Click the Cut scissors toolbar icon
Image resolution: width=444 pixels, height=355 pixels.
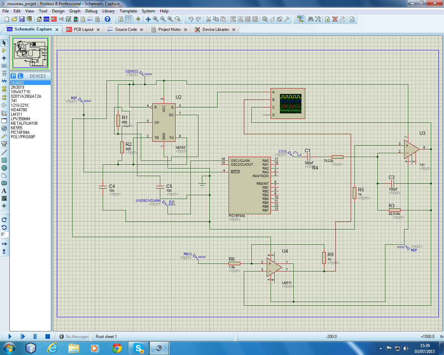point(208,19)
